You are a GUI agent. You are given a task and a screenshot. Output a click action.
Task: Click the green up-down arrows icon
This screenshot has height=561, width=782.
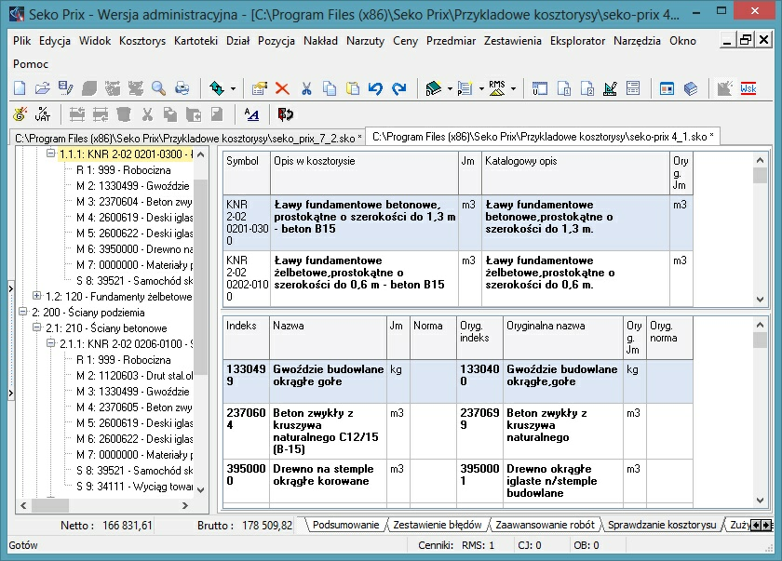point(217,88)
